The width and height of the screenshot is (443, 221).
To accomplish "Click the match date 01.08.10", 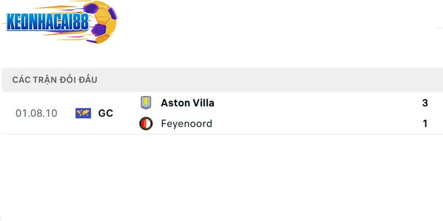I will coord(36,113).
